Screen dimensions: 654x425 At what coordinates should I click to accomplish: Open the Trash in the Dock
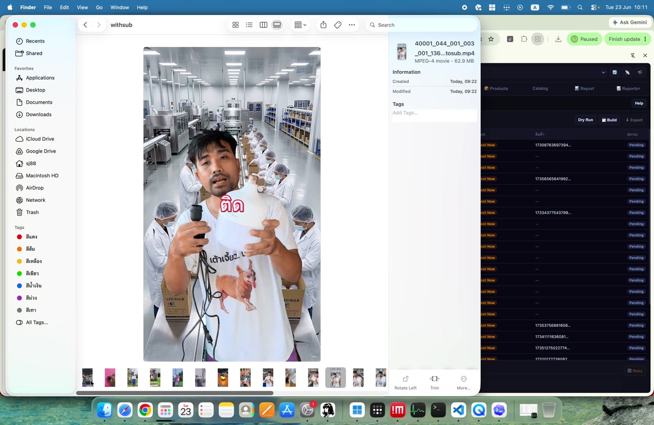(x=549, y=410)
